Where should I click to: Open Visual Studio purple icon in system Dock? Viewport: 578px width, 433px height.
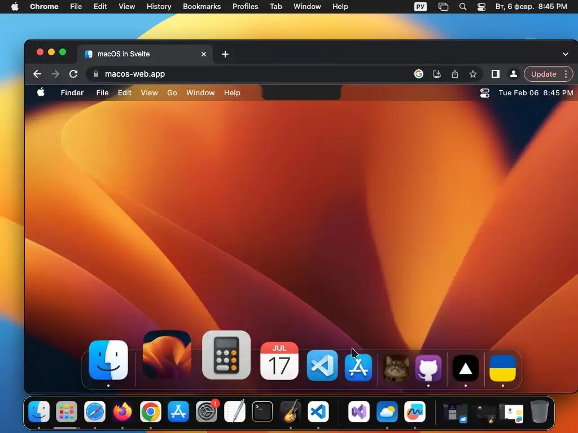click(x=358, y=412)
